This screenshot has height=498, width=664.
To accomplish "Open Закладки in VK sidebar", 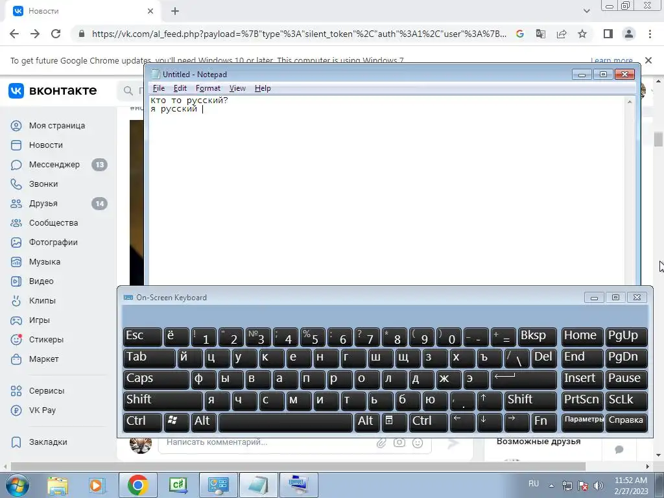I will 48,442.
